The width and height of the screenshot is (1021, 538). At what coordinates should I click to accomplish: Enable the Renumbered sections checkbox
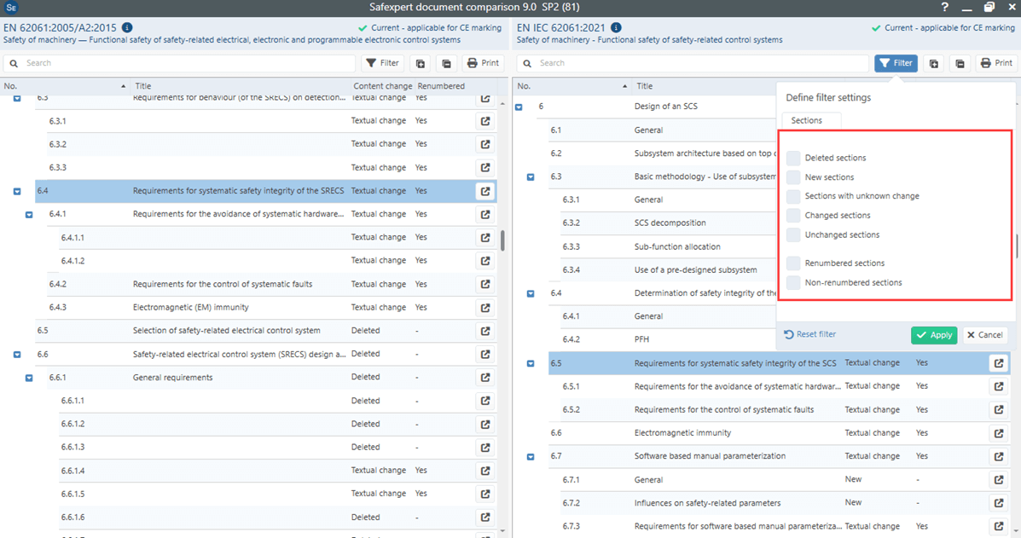click(793, 263)
